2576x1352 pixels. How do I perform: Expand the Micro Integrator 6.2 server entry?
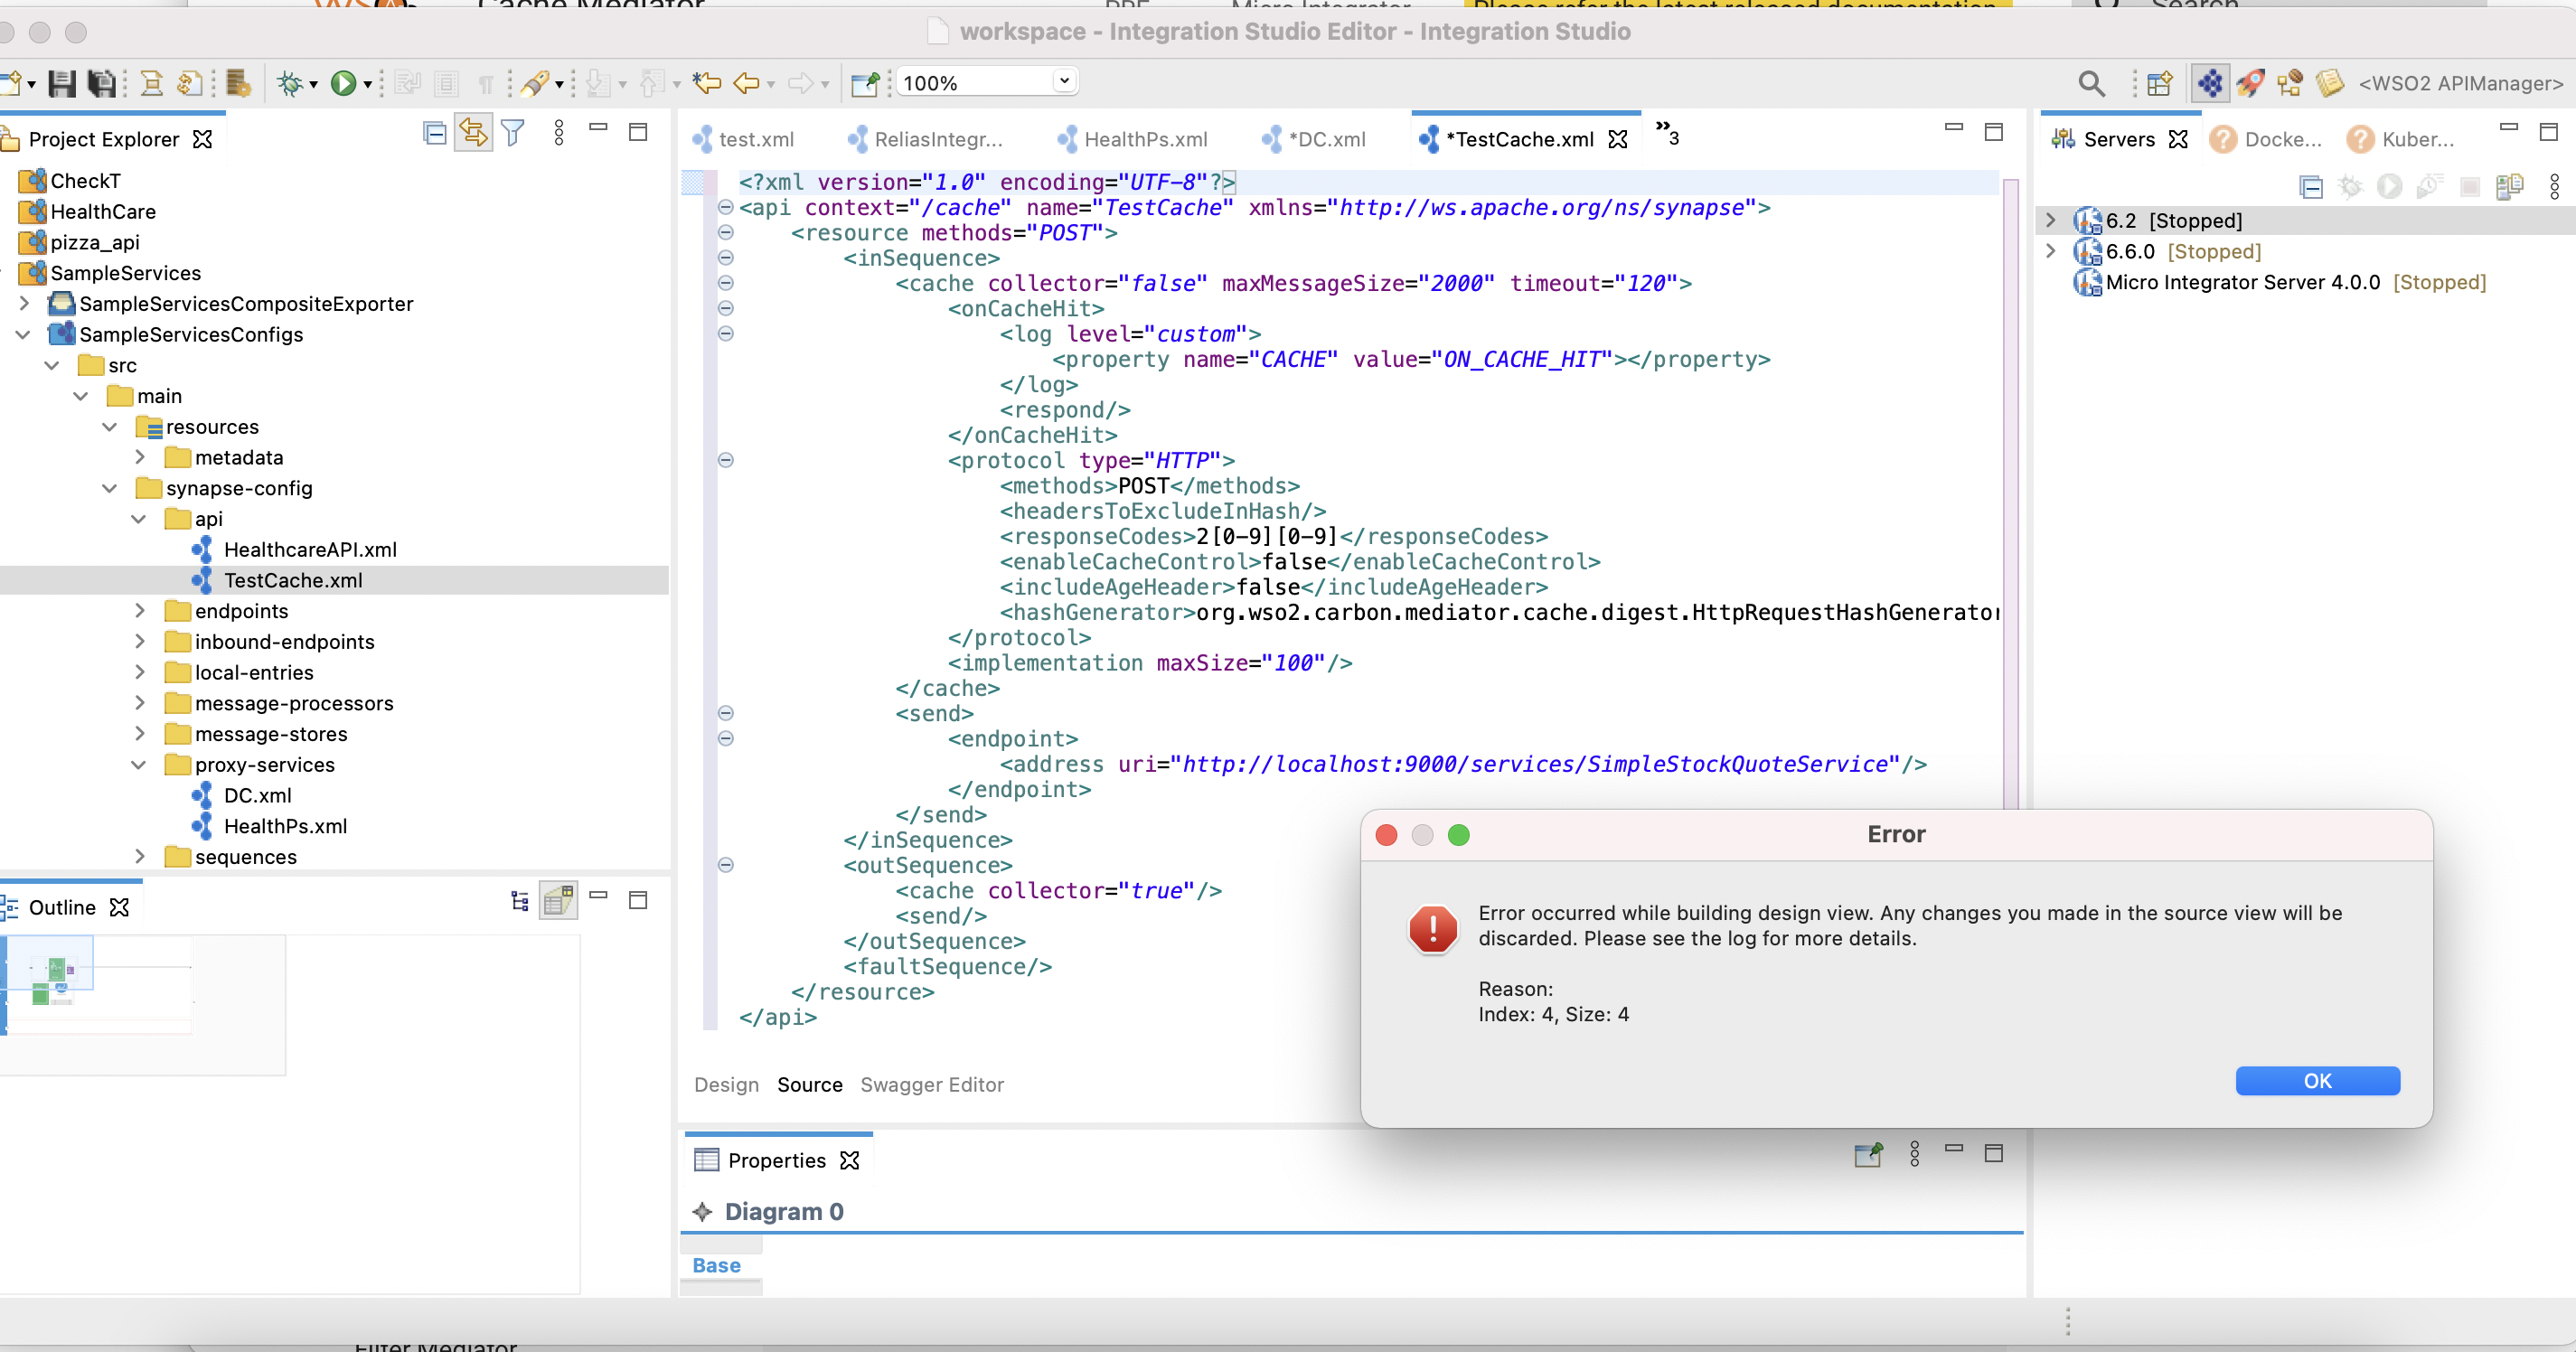click(2050, 220)
